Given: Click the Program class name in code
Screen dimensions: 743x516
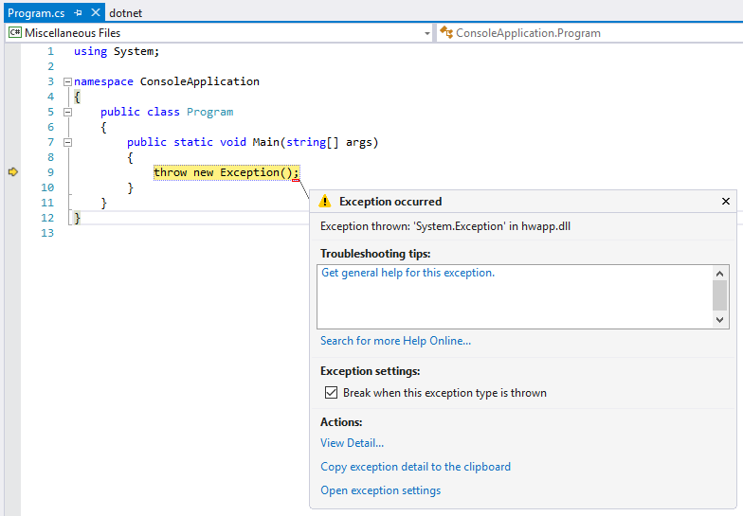Looking at the screenshot, I should (210, 112).
